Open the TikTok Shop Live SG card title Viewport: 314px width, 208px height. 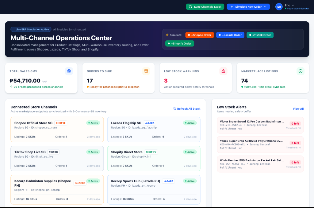tap(30, 152)
